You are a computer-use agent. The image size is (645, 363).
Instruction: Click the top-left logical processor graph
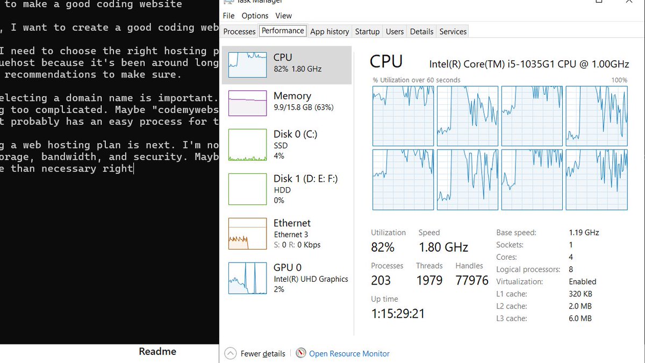point(403,116)
